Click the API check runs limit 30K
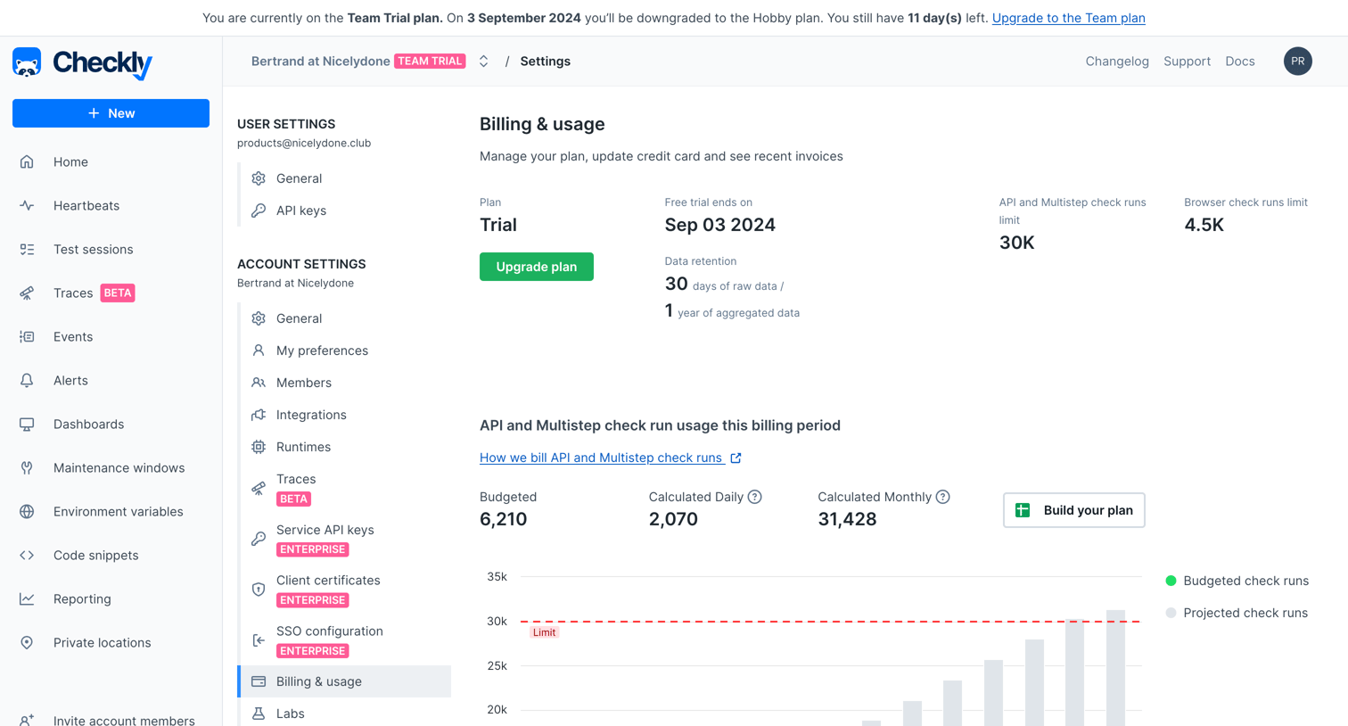Image resolution: width=1348 pixels, height=726 pixels. (1016, 243)
